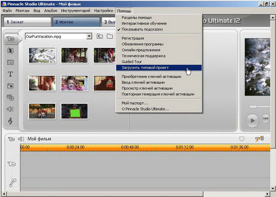The height and width of the screenshot is (197, 276).
Task: Select the children on bench thumbnail
Action: [x=42, y=111]
